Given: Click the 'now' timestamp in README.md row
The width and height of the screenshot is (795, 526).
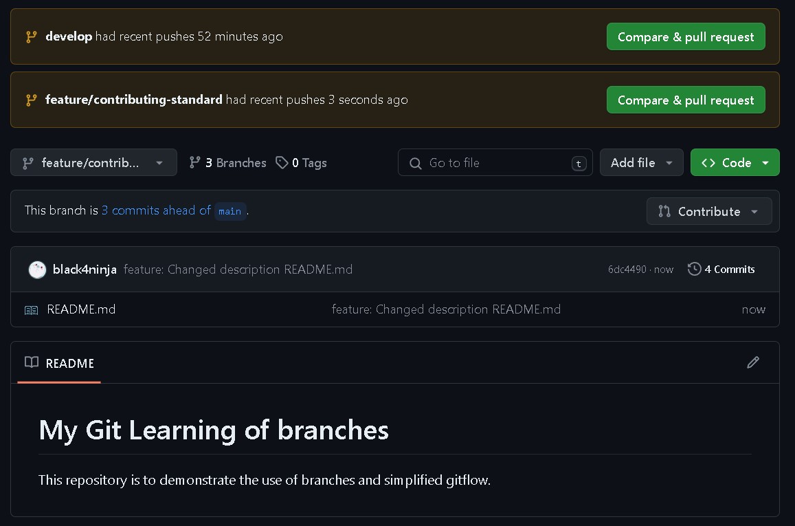Looking at the screenshot, I should [x=753, y=309].
